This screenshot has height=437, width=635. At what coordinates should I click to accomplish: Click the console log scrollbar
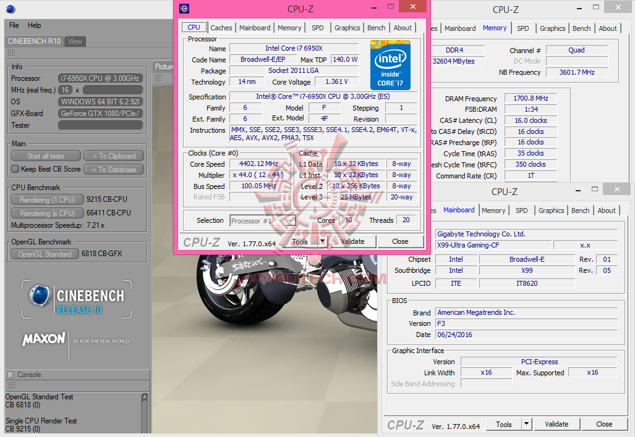(144, 414)
